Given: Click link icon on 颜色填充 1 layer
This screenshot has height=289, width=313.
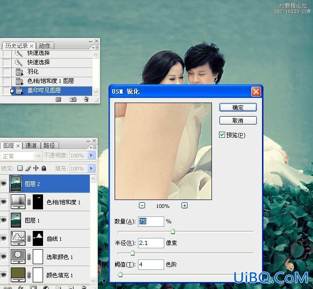Looking at the screenshot, I should (29, 275).
